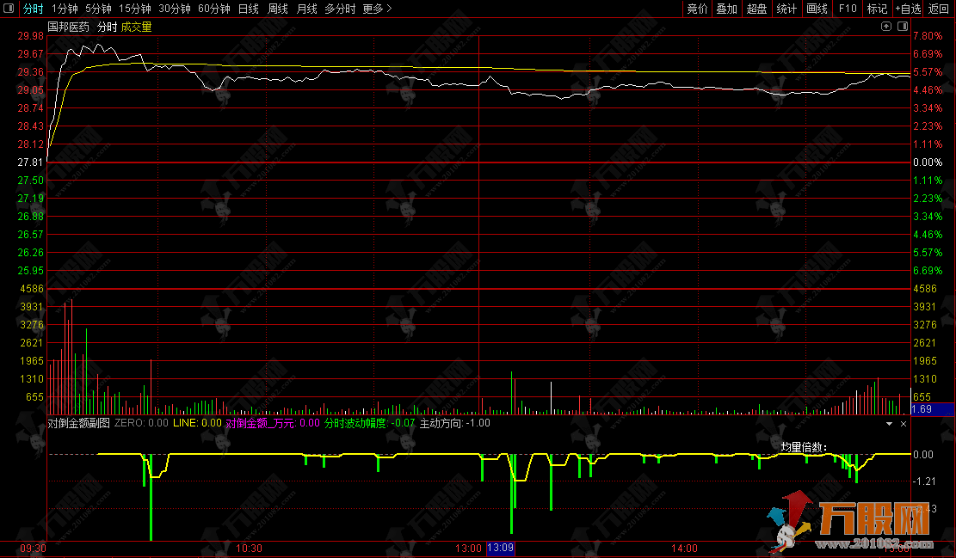
Task: Open the 多分时 multi-day view
Action: pyautogui.click(x=340, y=9)
